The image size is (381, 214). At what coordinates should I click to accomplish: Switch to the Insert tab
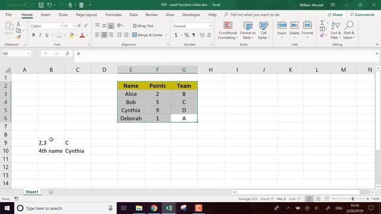pyautogui.click(x=45, y=14)
